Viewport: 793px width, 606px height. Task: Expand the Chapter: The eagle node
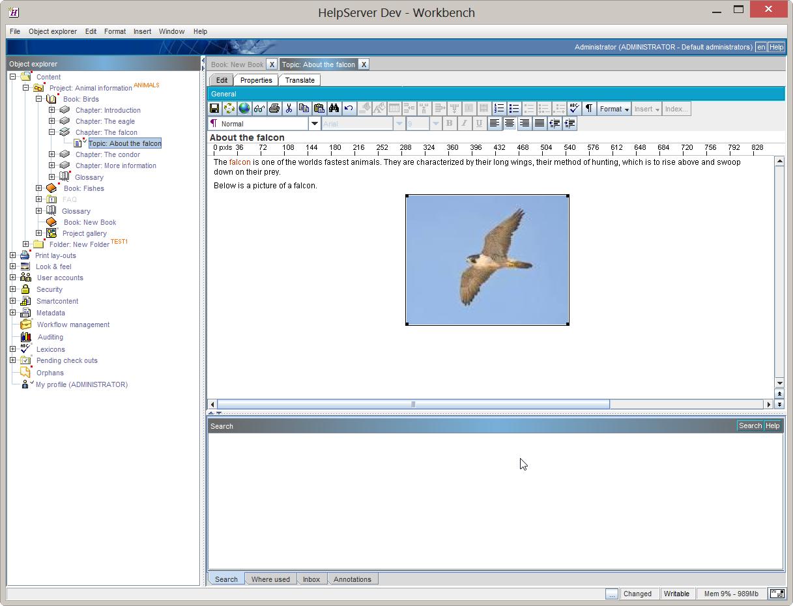pos(51,121)
